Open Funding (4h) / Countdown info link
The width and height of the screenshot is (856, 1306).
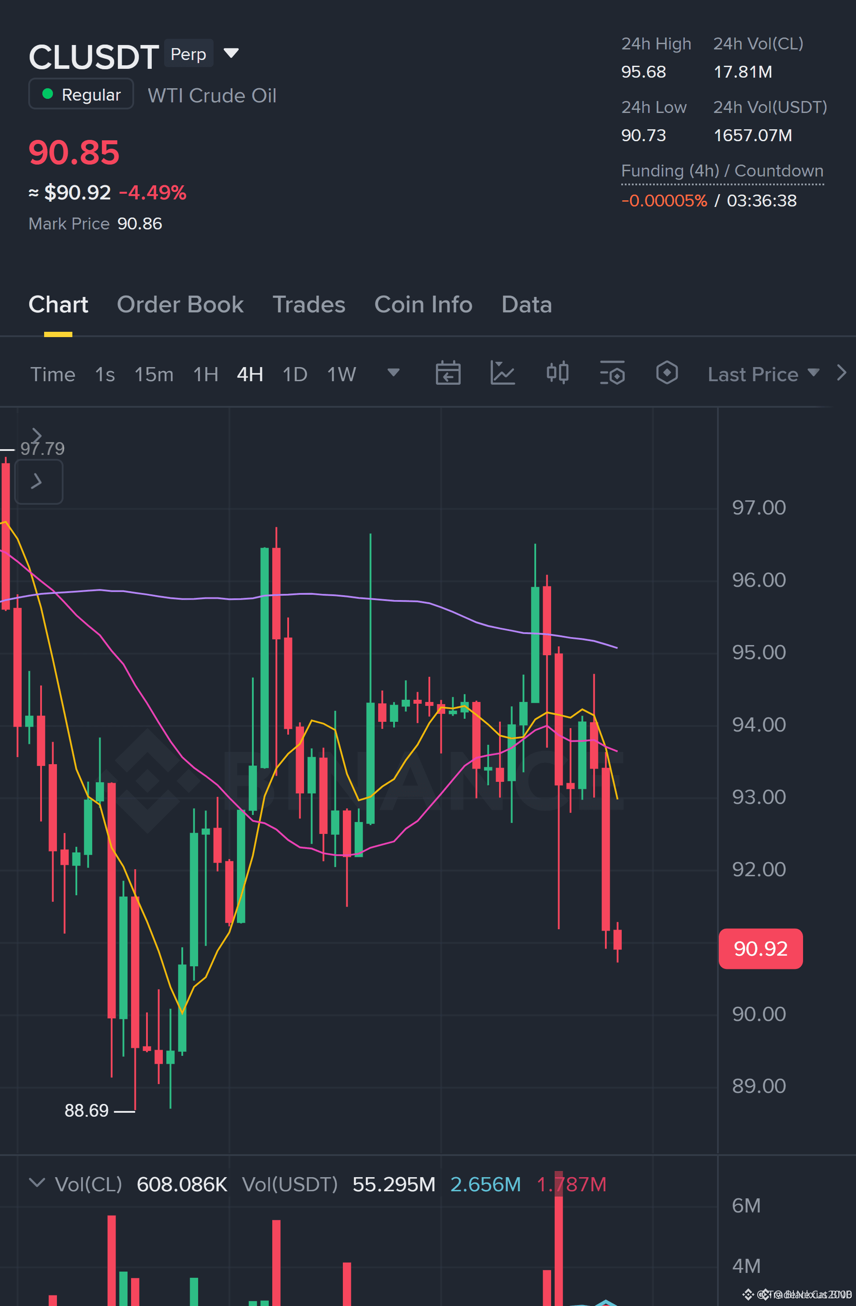coord(722,171)
